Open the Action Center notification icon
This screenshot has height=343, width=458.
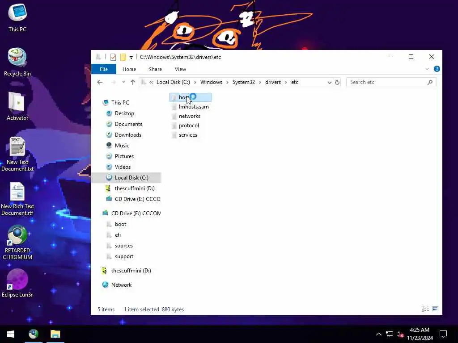443,334
